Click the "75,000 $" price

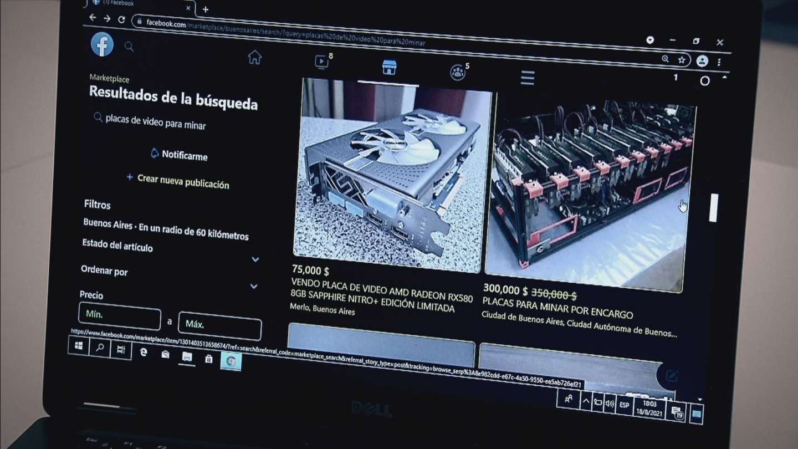point(310,271)
